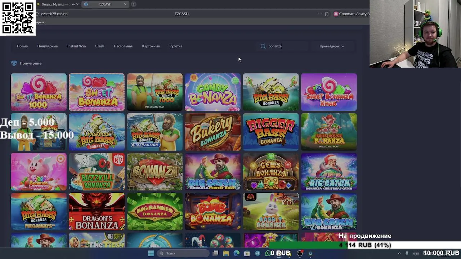This screenshot has width=461, height=259.
Task: Click Спросить Алису assistant button
Action: [351, 14]
